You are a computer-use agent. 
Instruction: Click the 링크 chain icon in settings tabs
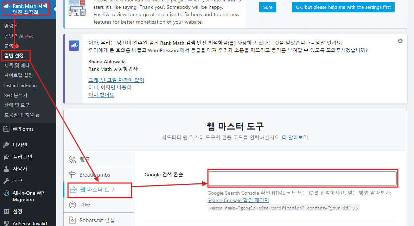pyautogui.click(x=72, y=159)
